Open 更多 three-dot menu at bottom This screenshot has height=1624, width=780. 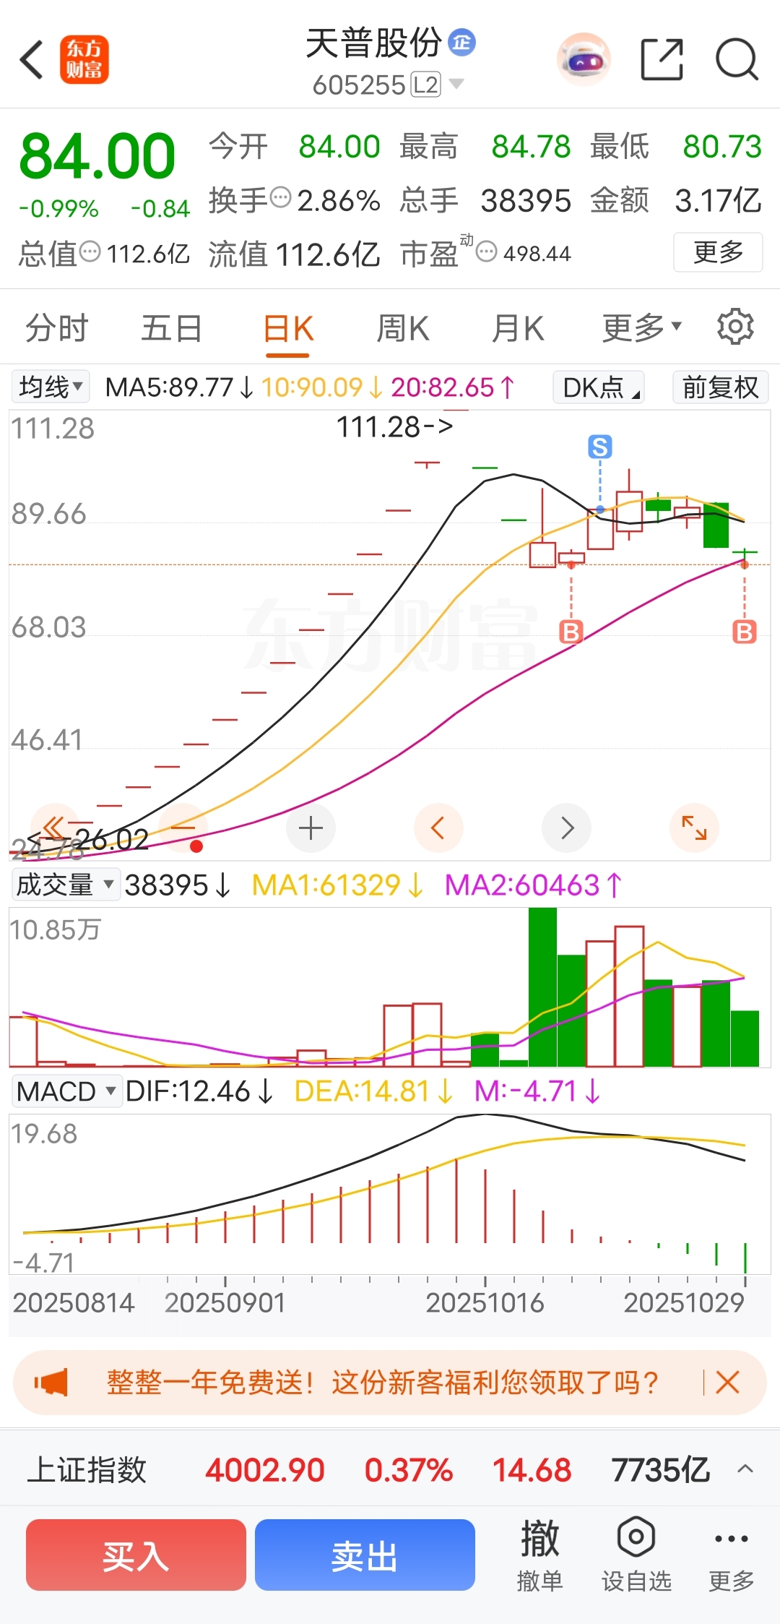[731, 1554]
